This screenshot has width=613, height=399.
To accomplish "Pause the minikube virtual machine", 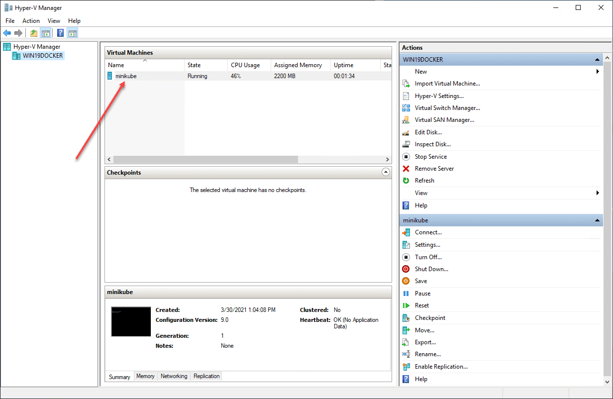I will [x=421, y=293].
